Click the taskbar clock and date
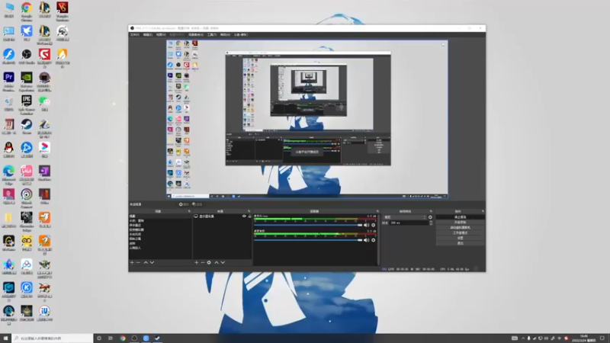Screen dimensions: 610x343 (x=586, y=338)
